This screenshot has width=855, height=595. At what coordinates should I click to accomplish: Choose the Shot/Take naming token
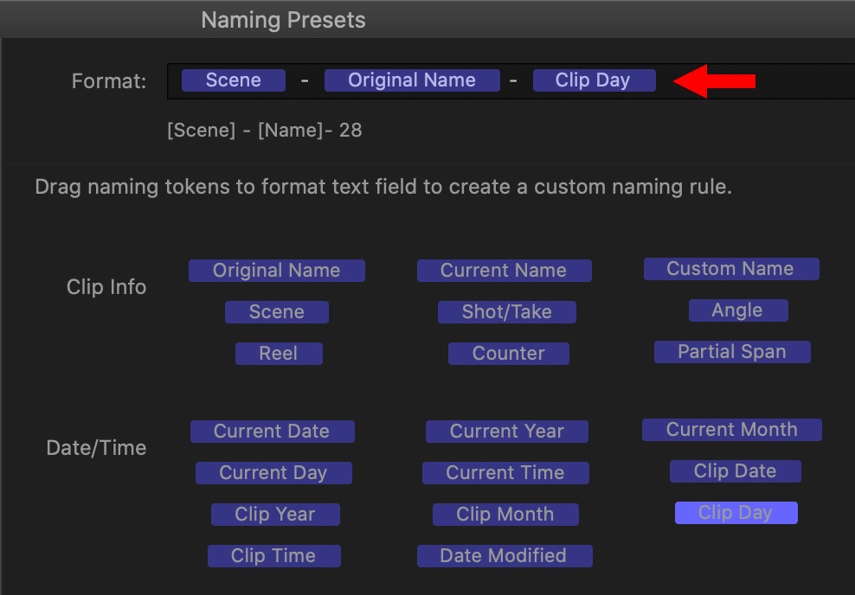click(506, 311)
